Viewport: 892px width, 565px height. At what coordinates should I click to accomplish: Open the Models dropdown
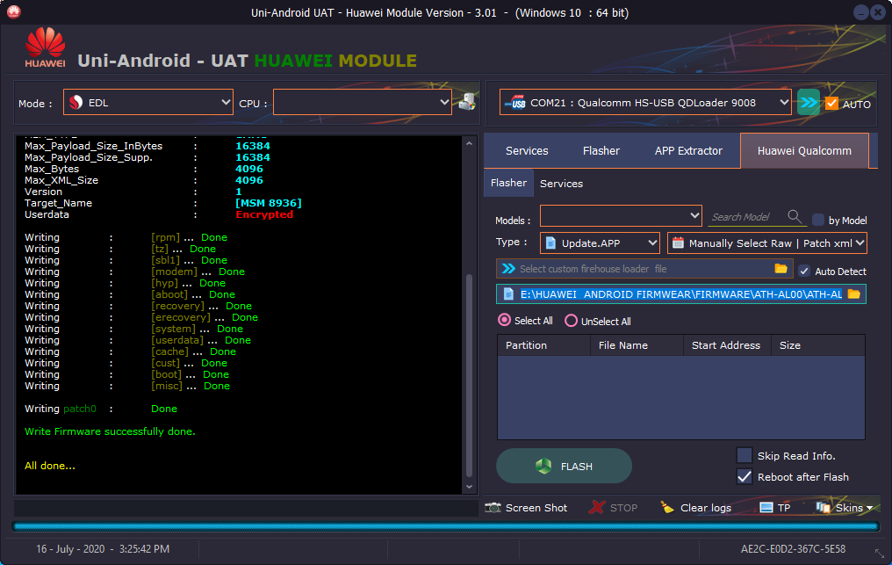(621, 216)
